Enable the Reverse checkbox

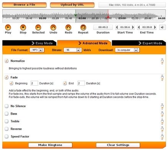[7, 129]
